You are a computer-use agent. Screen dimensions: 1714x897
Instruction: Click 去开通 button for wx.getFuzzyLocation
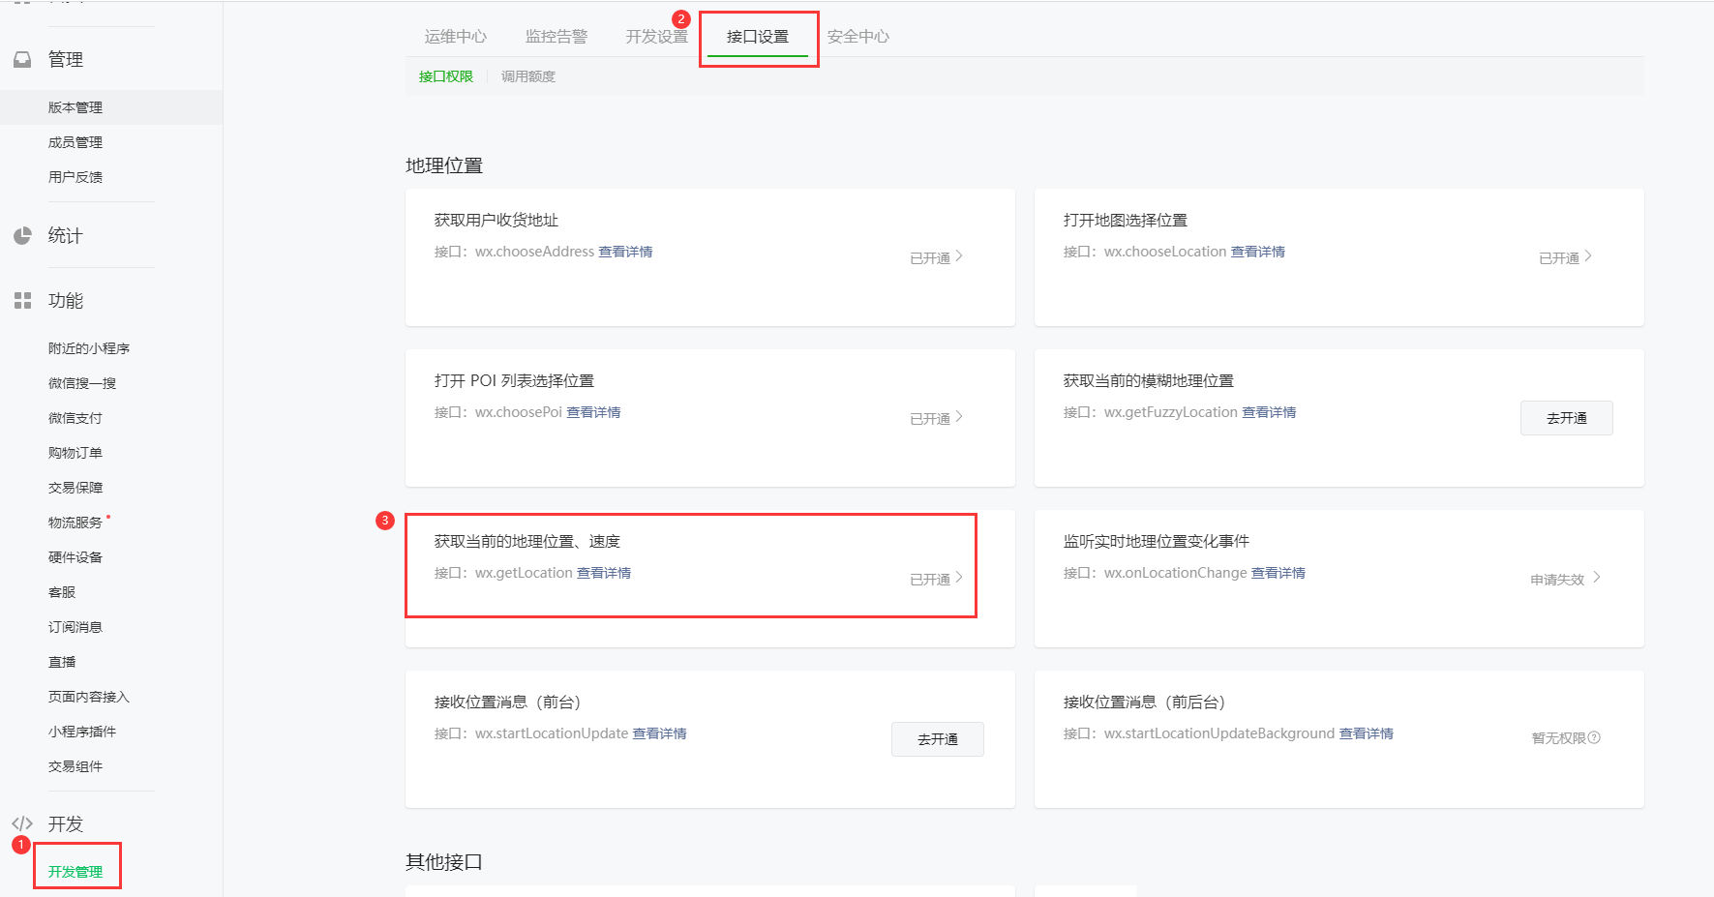point(1566,418)
